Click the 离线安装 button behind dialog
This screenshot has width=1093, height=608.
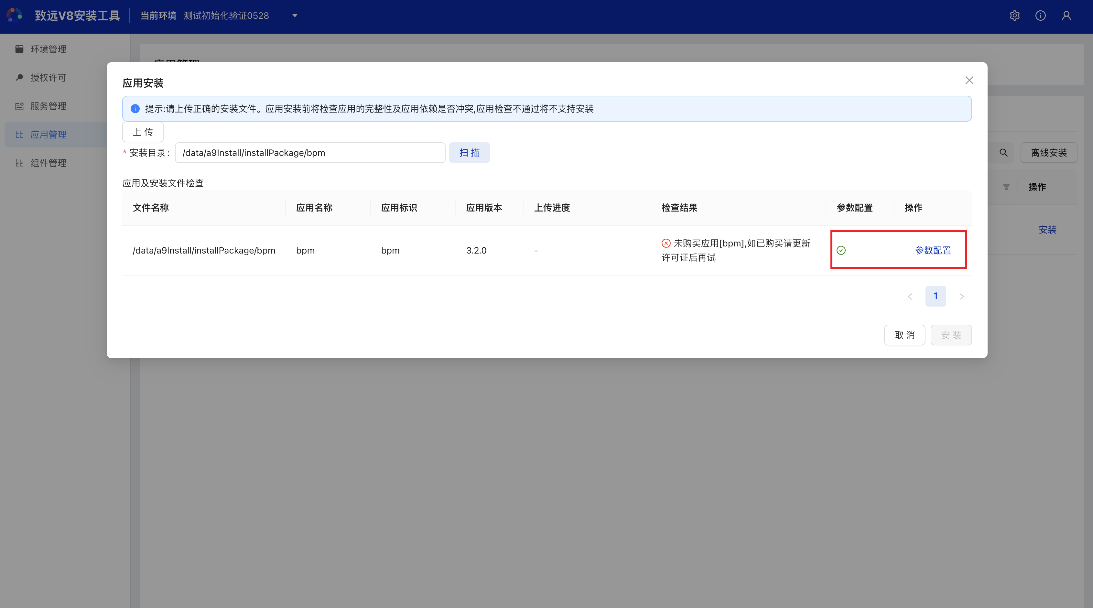coord(1049,153)
